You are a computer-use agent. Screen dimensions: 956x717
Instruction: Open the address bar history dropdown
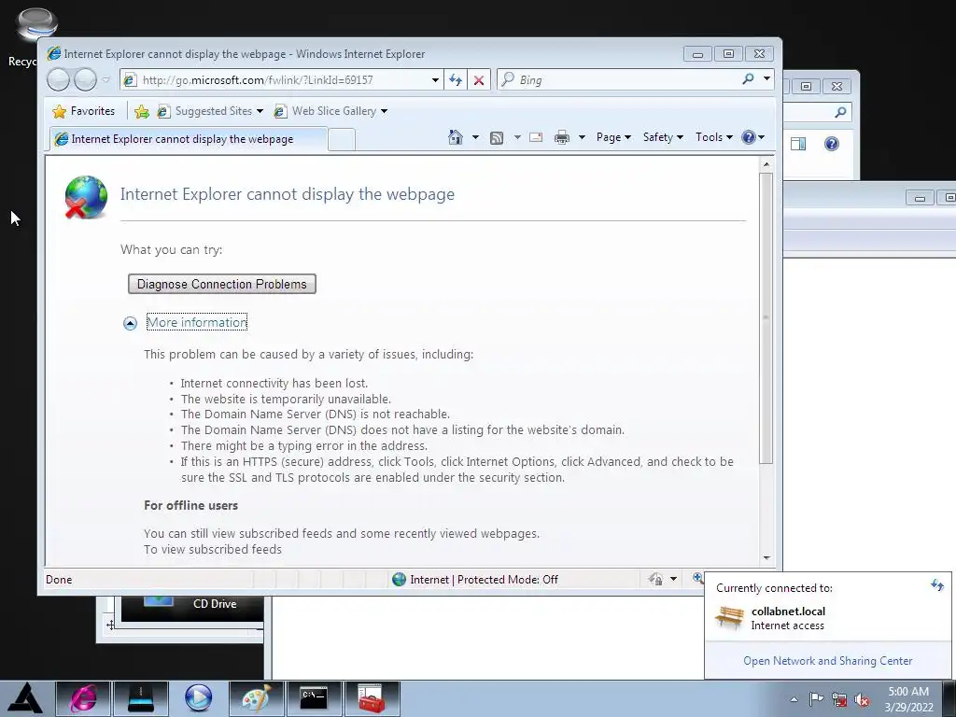tap(435, 80)
